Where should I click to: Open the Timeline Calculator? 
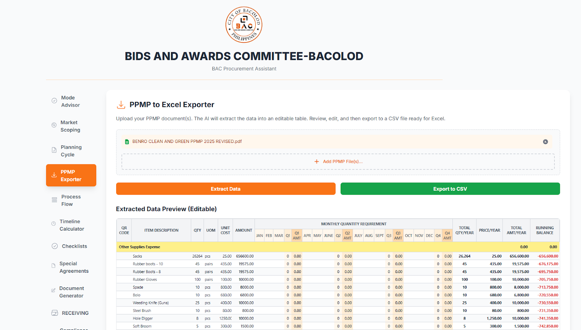tap(71, 225)
